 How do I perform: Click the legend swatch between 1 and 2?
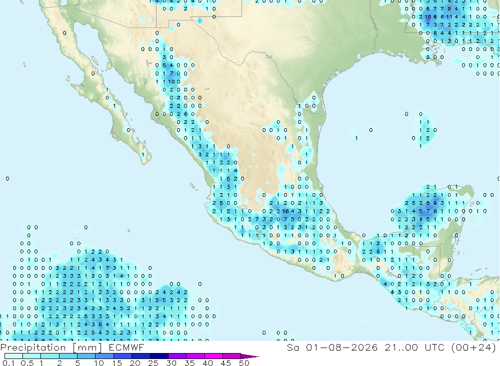[x=50, y=356]
